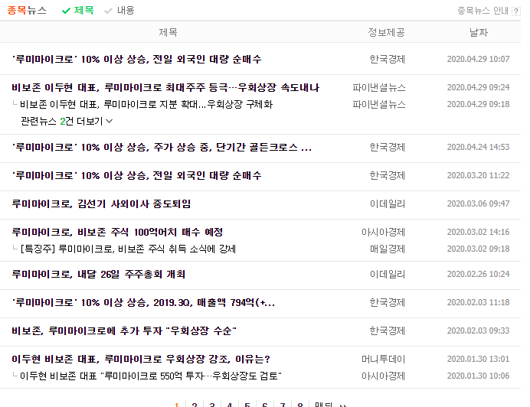Click date 2020.03.02 09:18

point(478,249)
